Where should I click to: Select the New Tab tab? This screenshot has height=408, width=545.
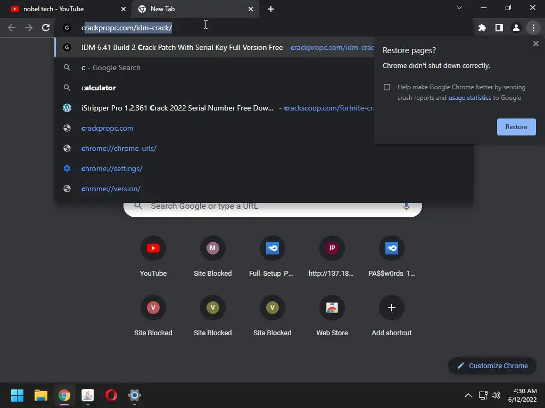pyautogui.click(x=195, y=9)
